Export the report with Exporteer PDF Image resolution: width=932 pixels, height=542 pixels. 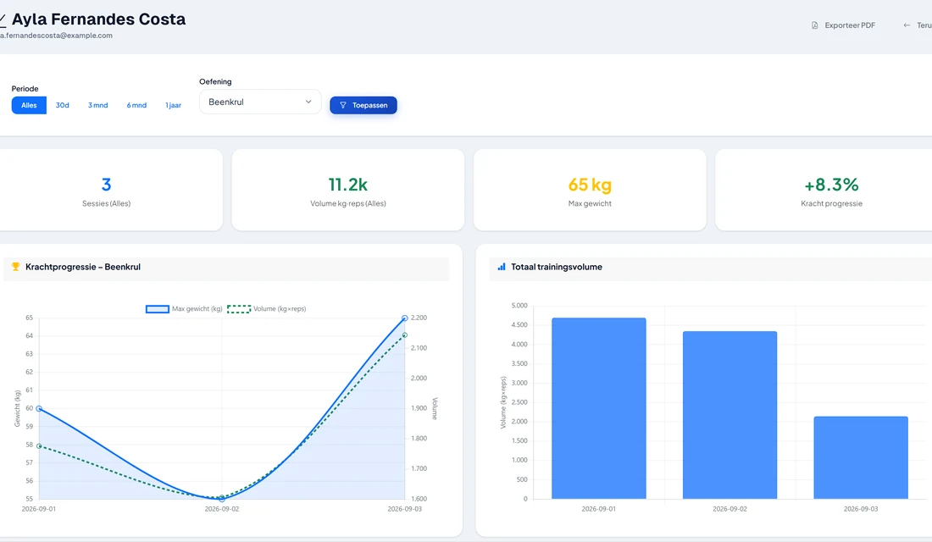(843, 25)
